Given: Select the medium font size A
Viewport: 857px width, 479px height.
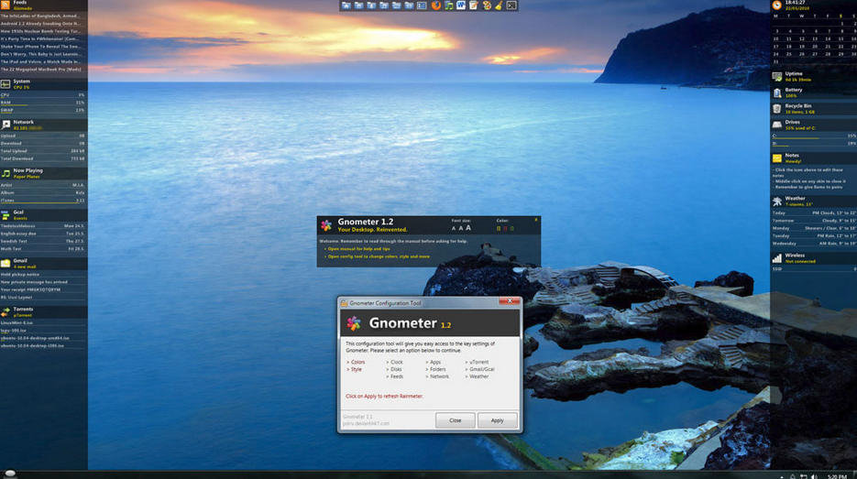Looking at the screenshot, I should tap(461, 228).
